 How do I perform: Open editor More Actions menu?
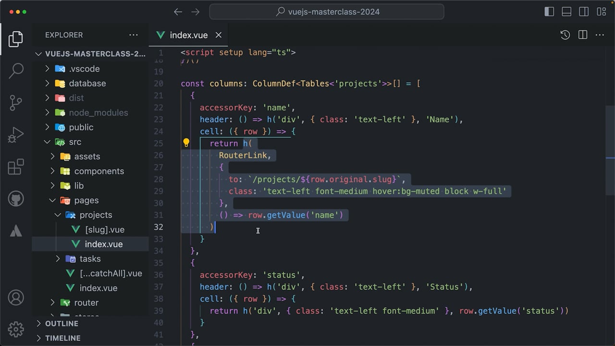tap(600, 35)
